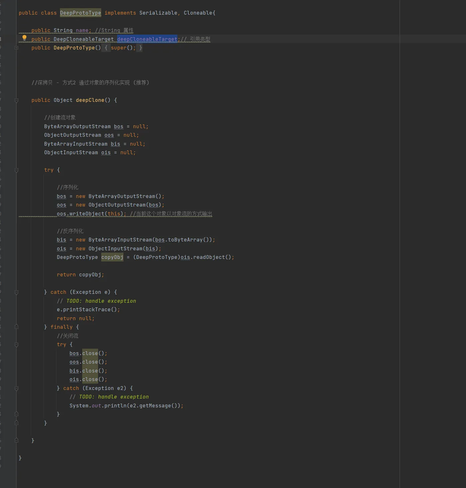The width and height of the screenshot is (466, 488).
Task: Click highlighted DeepProtoType class name in declaration
Action: click(81, 13)
